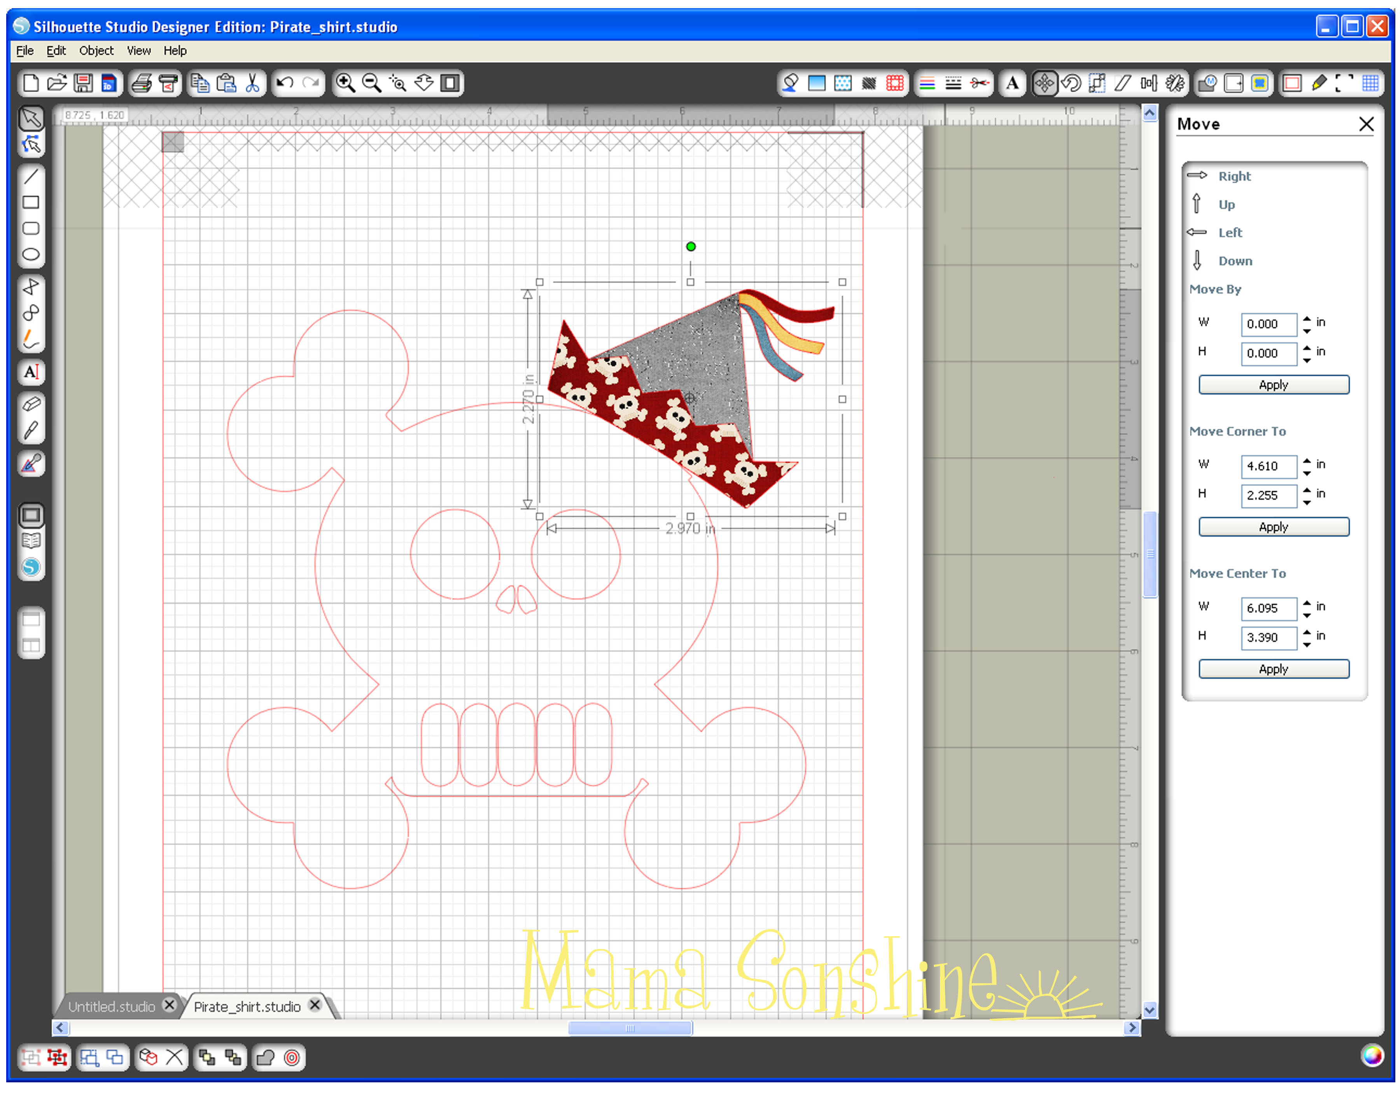This screenshot has width=1400, height=1101.
Task: Open the Scale window icon
Action: [1097, 83]
